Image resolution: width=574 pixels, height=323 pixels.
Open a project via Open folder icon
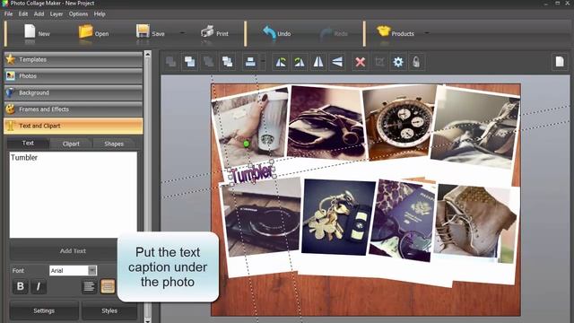pyautogui.click(x=93, y=33)
